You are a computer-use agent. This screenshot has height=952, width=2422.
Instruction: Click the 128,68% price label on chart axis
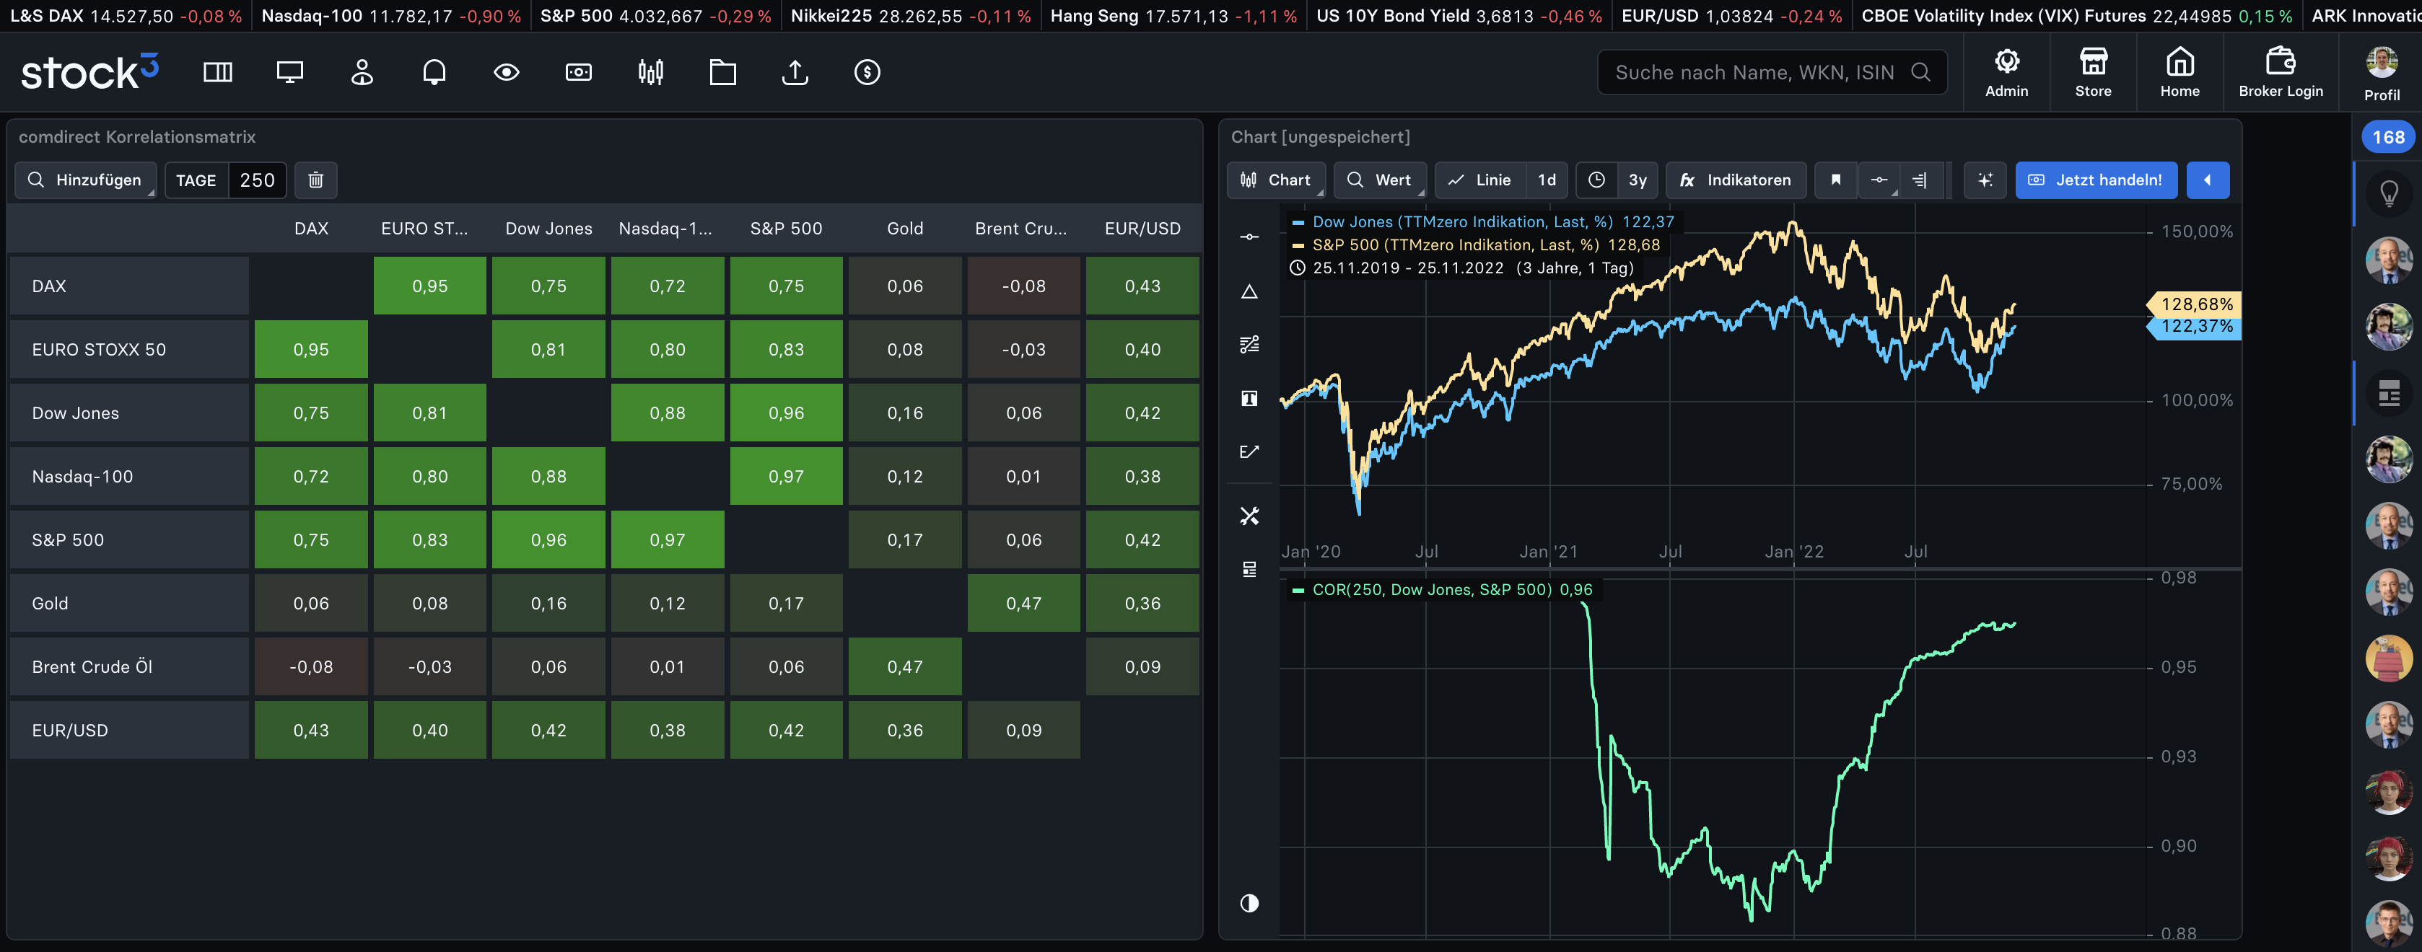coord(2195,304)
